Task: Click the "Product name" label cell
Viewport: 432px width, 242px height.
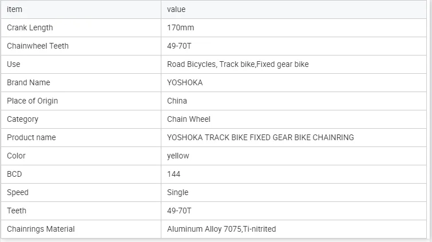Action: [31, 137]
